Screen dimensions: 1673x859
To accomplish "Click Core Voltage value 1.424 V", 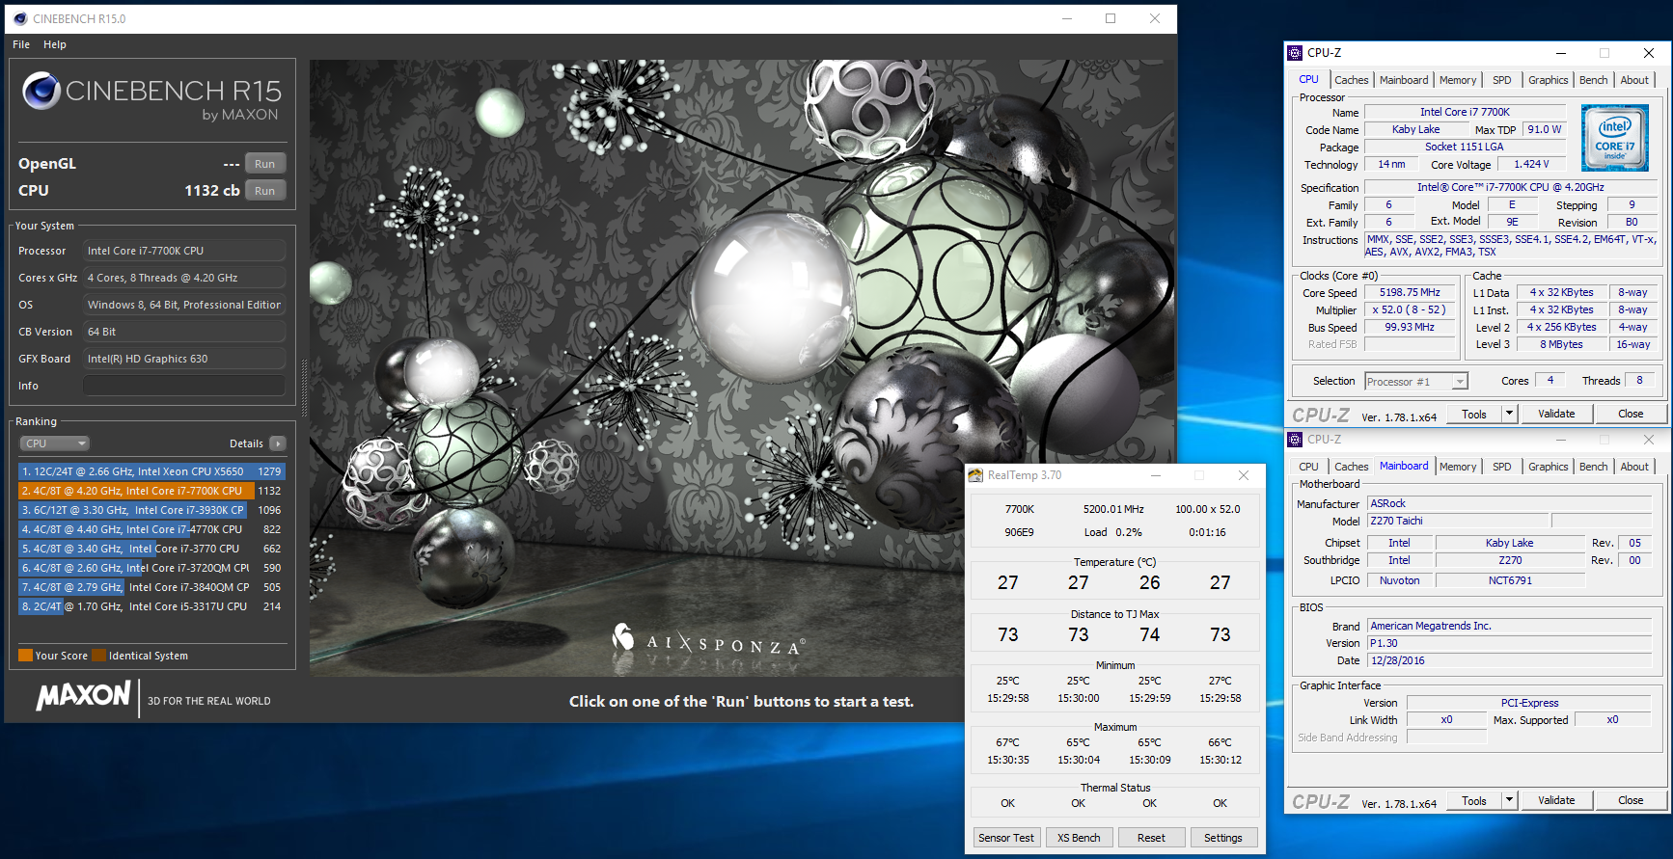I will click(x=1531, y=164).
